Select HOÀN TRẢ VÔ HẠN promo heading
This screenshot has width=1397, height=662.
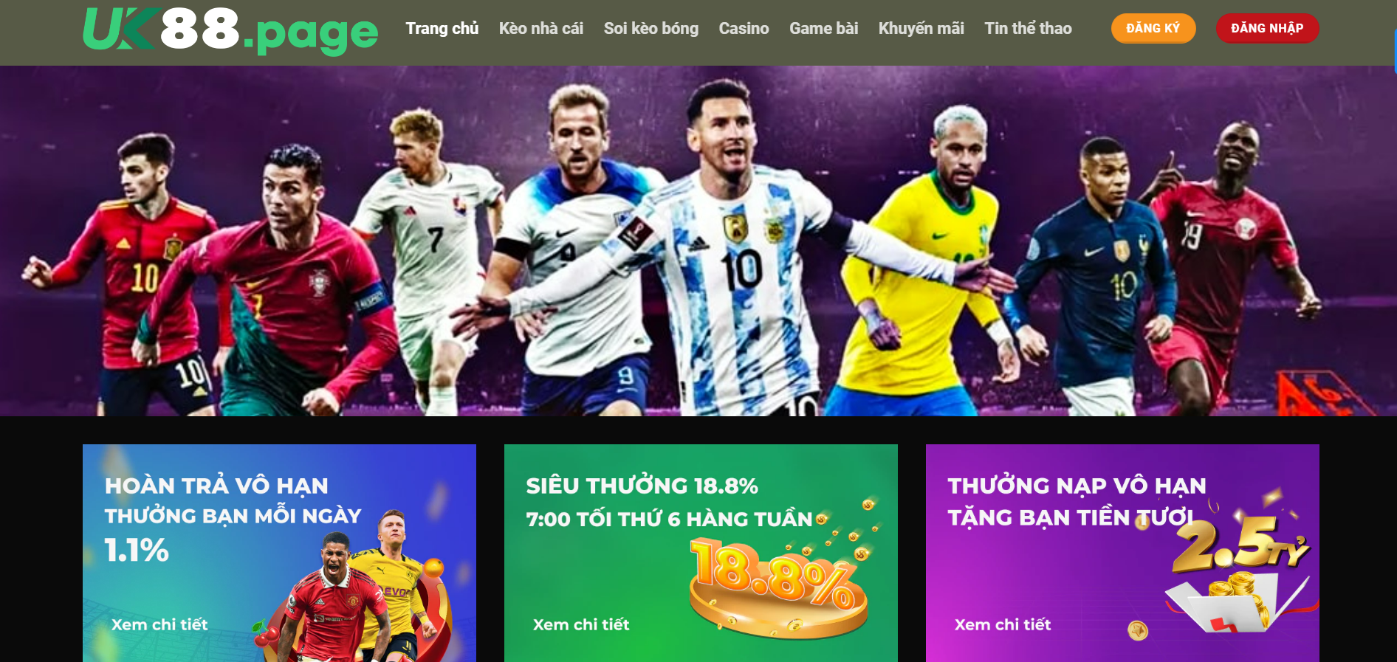coord(216,486)
